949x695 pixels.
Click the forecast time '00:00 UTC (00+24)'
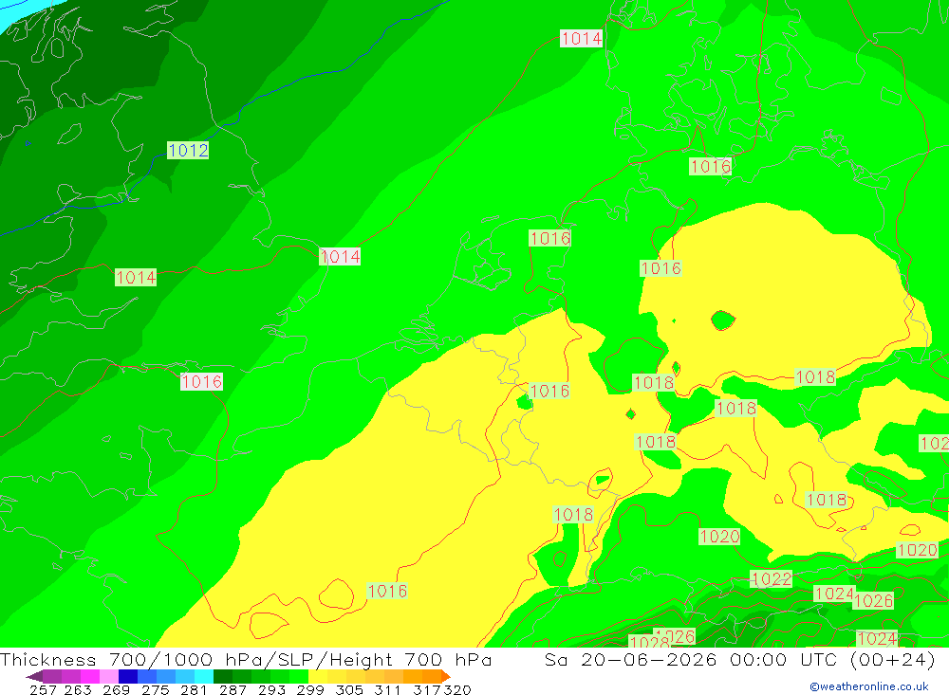(832, 659)
